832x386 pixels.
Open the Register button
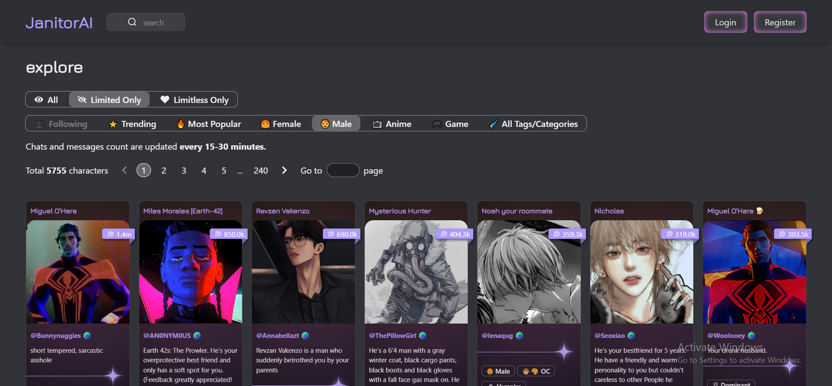(780, 22)
